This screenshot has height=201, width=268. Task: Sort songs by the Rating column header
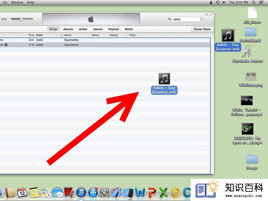pyautogui.click(x=118, y=35)
